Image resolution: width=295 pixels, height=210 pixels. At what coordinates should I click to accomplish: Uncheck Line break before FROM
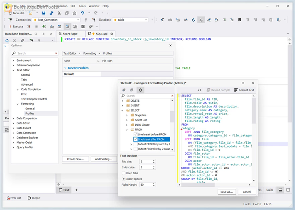pyautogui.click(x=135, y=134)
